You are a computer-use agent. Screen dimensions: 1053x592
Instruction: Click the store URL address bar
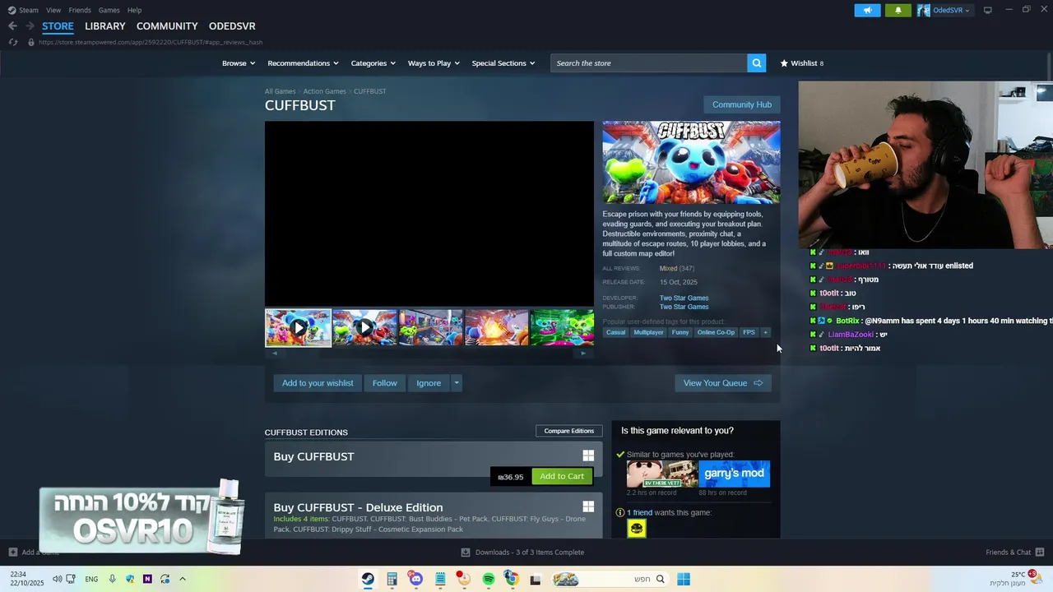151,42
